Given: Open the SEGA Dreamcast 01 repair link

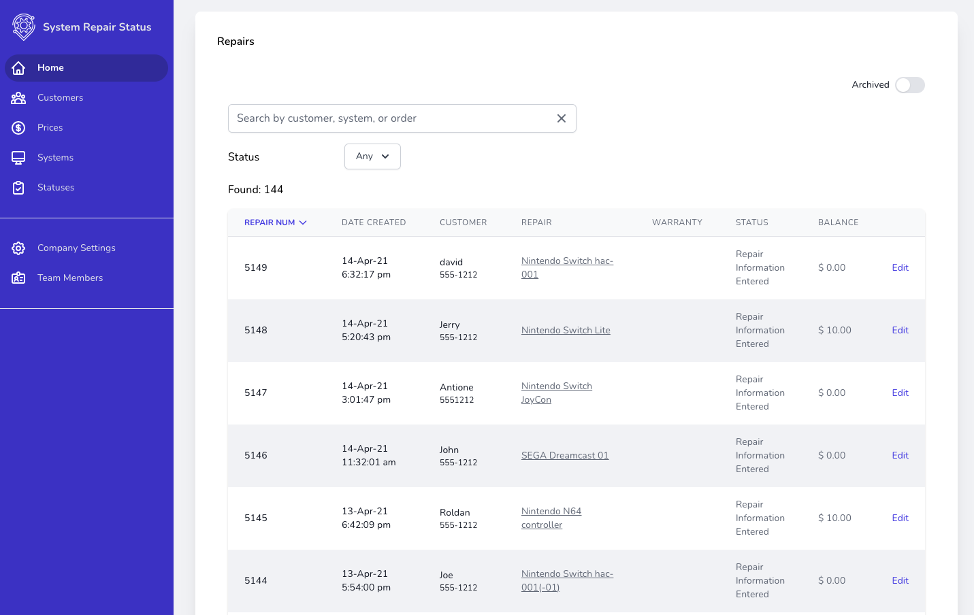Looking at the screenshot, I should (x=564, y=456).
